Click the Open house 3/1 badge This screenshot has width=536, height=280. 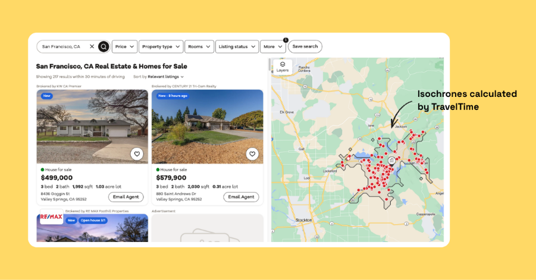click(93, 221)
